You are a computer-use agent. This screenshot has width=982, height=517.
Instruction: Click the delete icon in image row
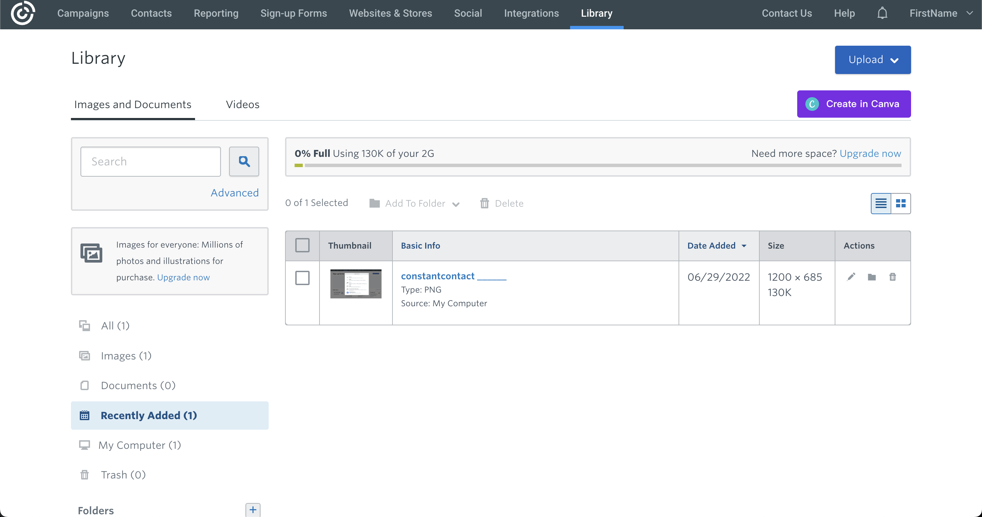(893, 277)
